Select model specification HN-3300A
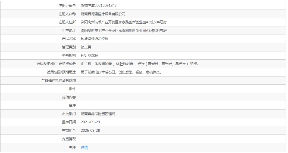 pos(90,56)
